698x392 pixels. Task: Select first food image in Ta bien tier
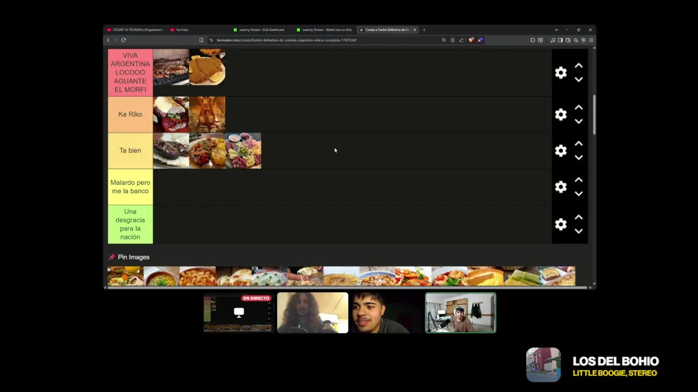[171, 151]
